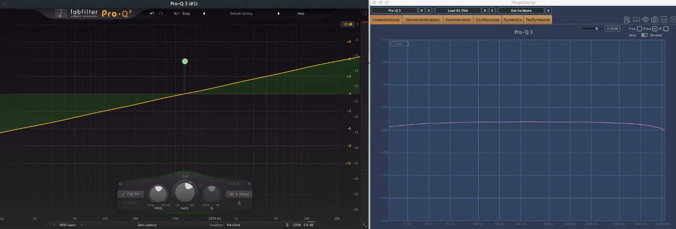The width and height of the screenshot is (676, 229).
Task: Click the 0.00dB level value field
Action: (x=612, y=28)
